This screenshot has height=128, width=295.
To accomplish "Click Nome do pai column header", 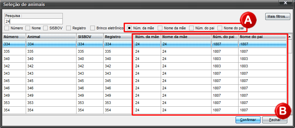I will [x=263, y=37].
